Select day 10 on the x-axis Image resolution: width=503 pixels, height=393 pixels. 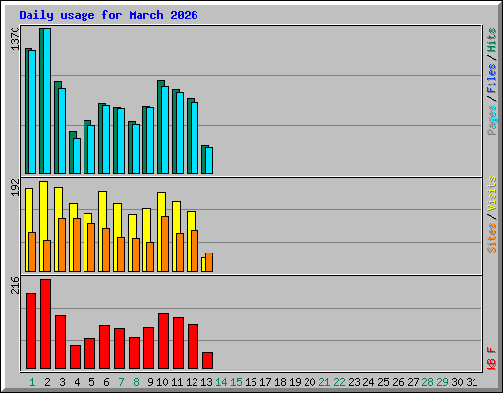162,382
